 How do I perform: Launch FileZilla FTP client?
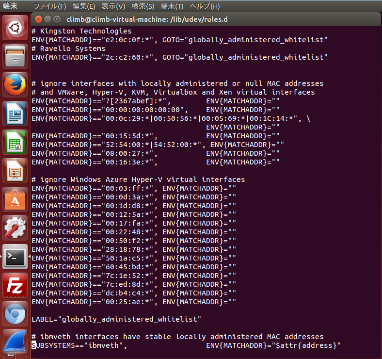[x=16, y=285]
